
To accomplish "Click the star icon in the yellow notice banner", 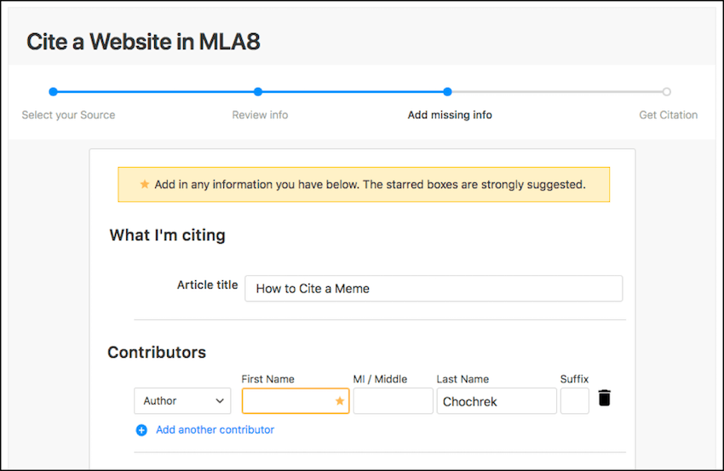I will (144, 184).
